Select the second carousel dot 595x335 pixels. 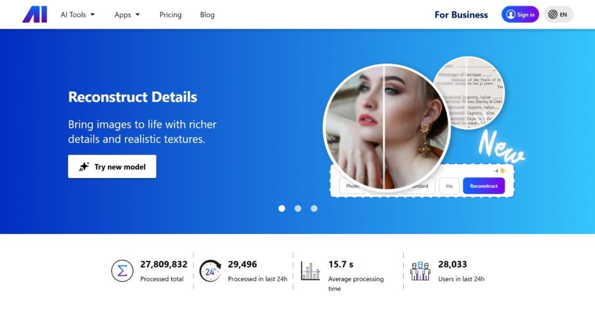pos(298,208)
